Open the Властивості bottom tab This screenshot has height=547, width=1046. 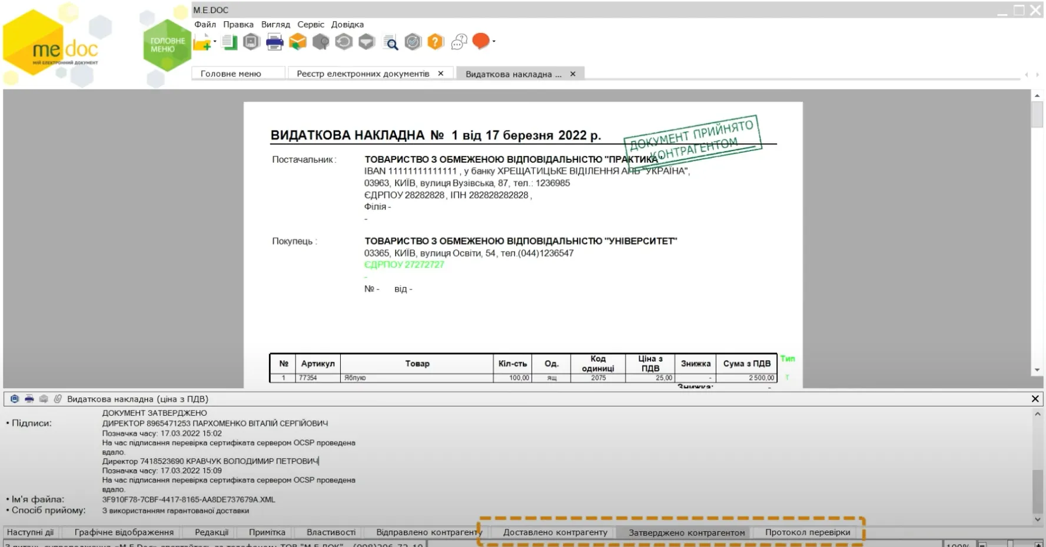coord(331,532)
